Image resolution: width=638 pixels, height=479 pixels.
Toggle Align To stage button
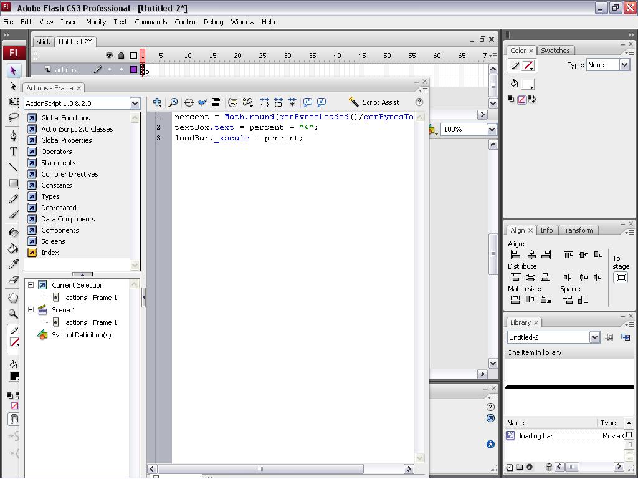(x=621, y=278)
